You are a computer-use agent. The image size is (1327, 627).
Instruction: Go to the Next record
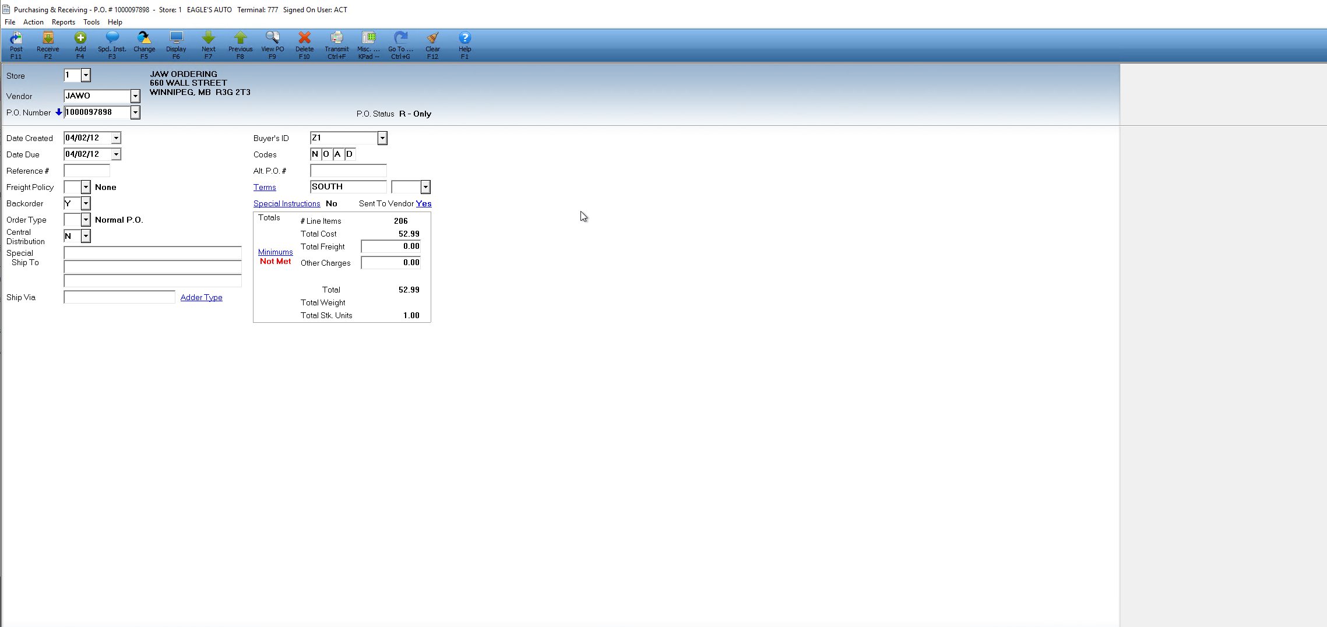[208, 45]
